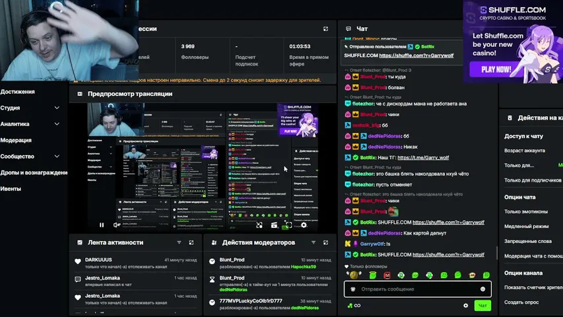Click the Предпросмотр трансляции header icon

(80, 94)
